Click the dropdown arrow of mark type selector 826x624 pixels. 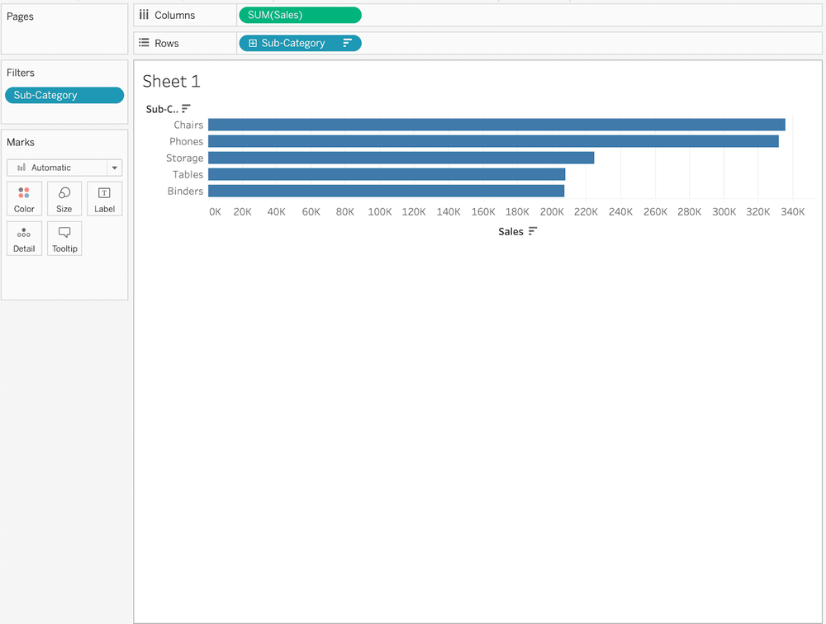click(x=115, y=168)
